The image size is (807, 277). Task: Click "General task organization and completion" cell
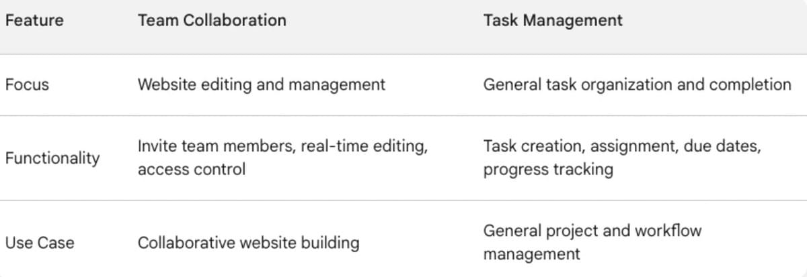pyautogui.click(x=637, y=85)
